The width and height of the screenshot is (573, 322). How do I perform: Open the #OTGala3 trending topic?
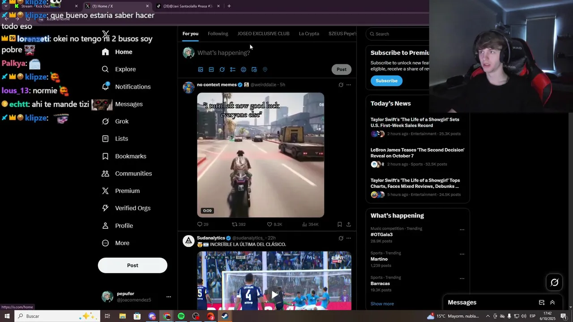381,234
